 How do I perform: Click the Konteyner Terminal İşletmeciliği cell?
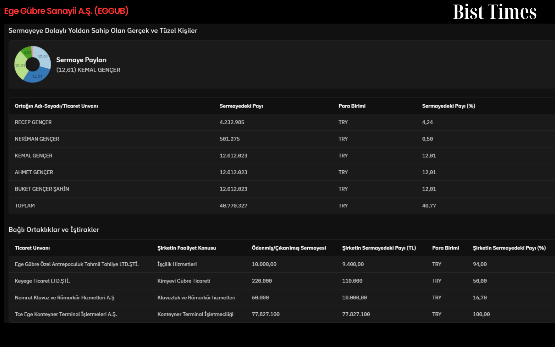[x=195, y=314]
